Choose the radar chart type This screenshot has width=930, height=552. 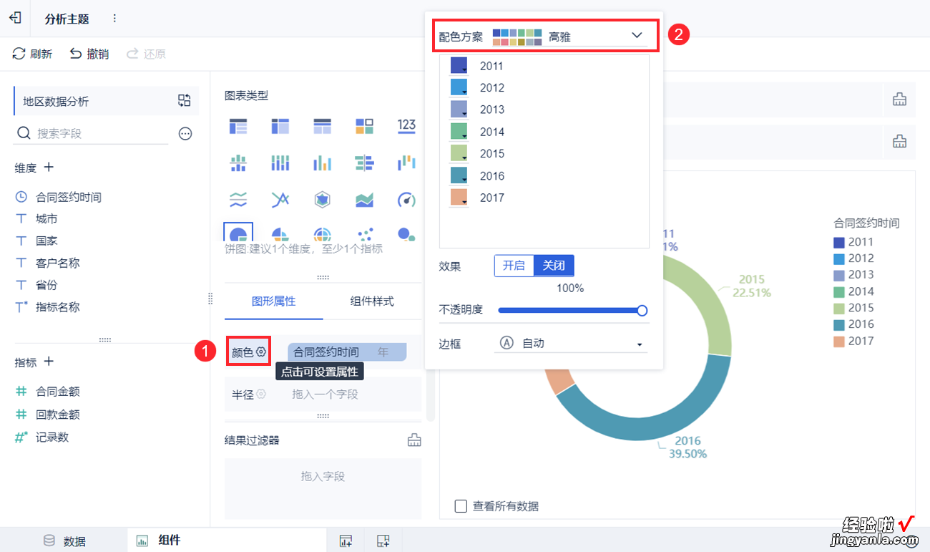pos(323,199)
